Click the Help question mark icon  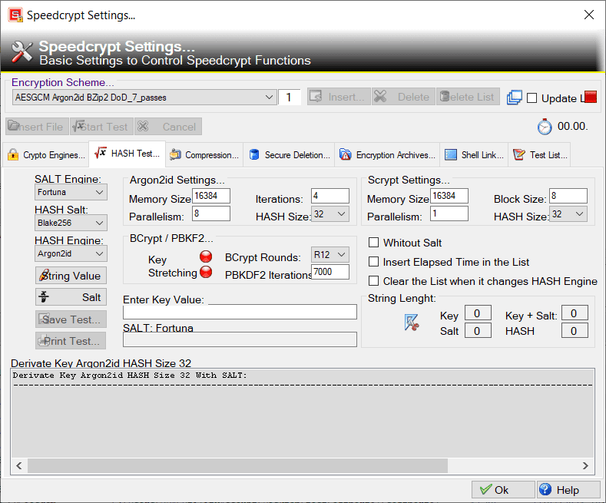545,489
